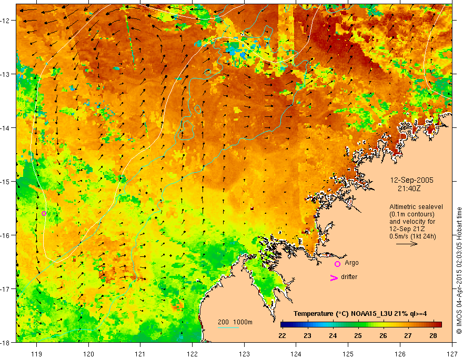The height and width of the screenshot is (358, 463).
Task: Click the longitude label "124"
Action: tap(296, 354)
